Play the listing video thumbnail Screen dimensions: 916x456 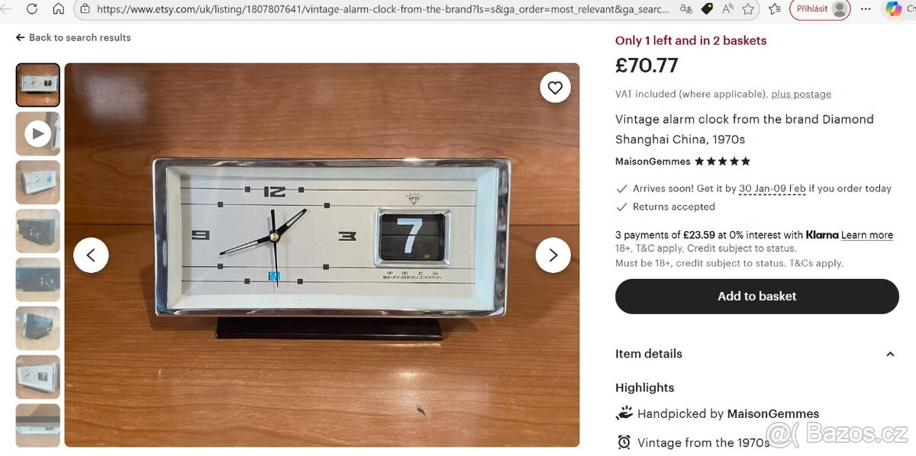tap(37, 134)
